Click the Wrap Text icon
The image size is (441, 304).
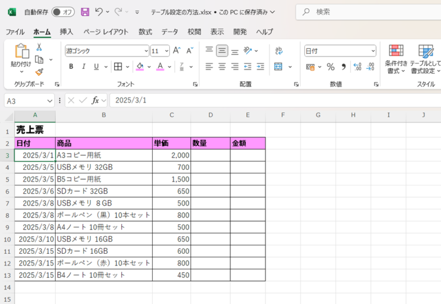tap(279, 51)
